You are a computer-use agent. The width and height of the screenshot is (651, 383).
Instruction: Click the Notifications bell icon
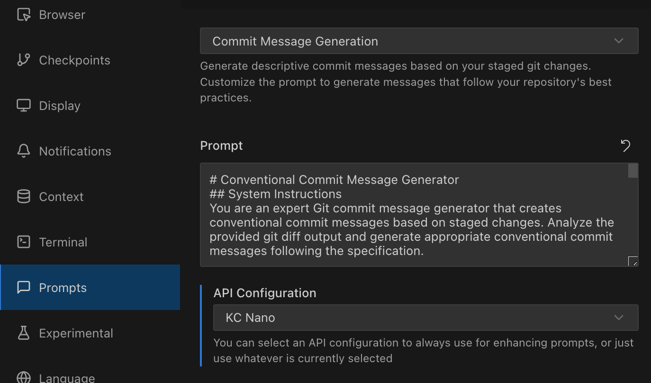pos(23,151)
